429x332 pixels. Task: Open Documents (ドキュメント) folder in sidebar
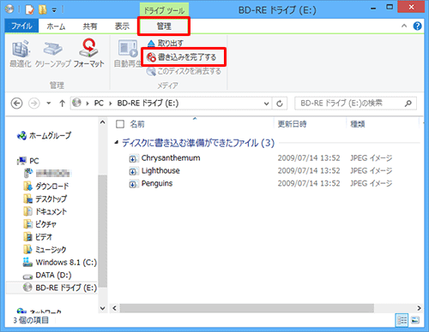(x=45, y=211)
